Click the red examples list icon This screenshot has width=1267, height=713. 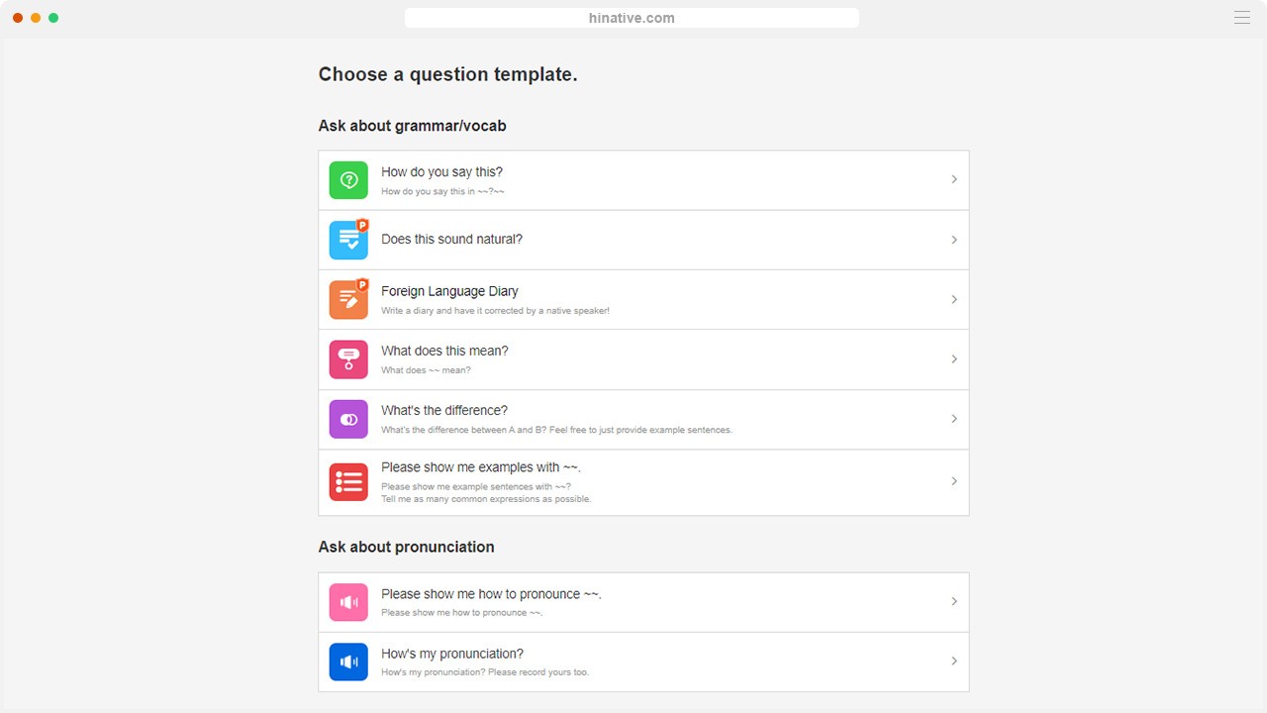point(348,482)
